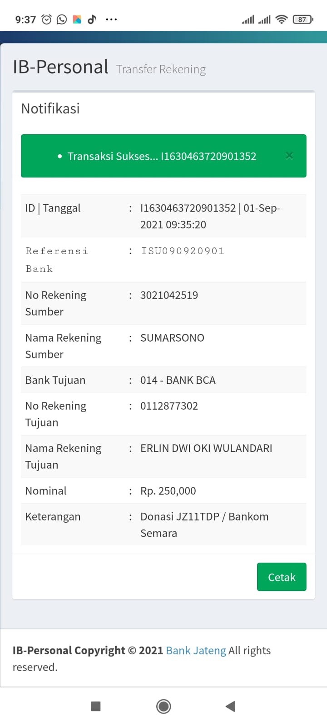Tap the WhatsApp status bar icon

62,20
